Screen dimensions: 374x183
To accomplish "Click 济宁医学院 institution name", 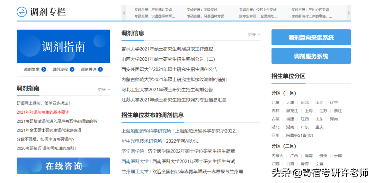I will pyautogui.click(x=133, y=151).
